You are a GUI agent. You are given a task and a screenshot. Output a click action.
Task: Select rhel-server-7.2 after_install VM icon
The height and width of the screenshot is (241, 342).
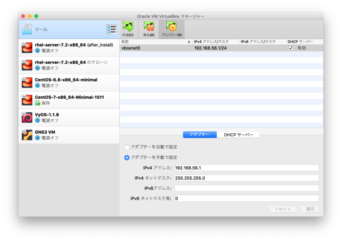point(27,47)
